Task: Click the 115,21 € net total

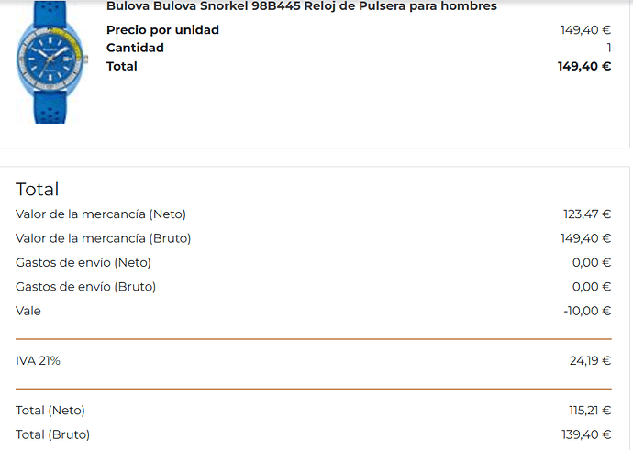Action: click(590, 411)
